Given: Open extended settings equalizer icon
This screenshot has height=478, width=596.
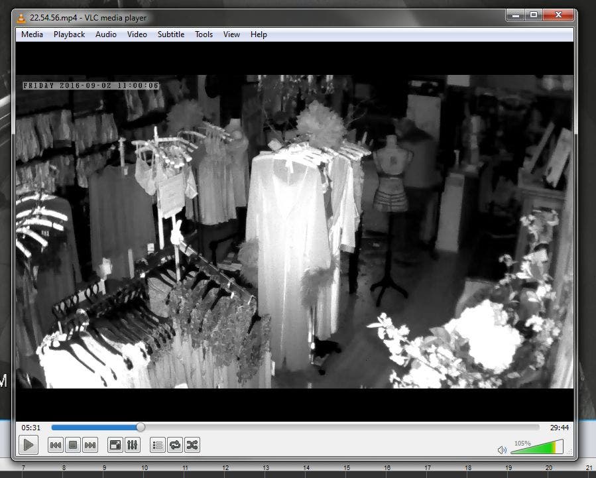Looking at the screenshot, I should pos(133,445).
